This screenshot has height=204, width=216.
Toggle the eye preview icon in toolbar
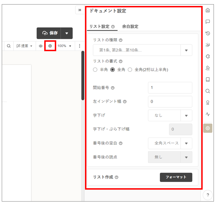pyautogui.click(x=41, y=46)
